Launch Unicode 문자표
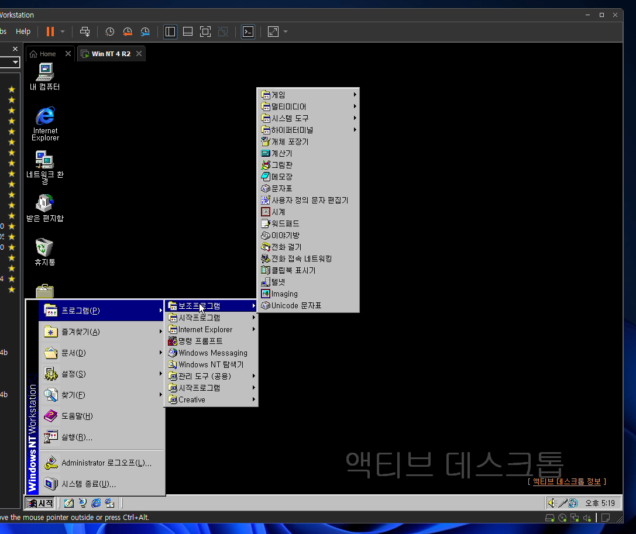This screenshot has width=636, height=534. [x=308, y=306]
